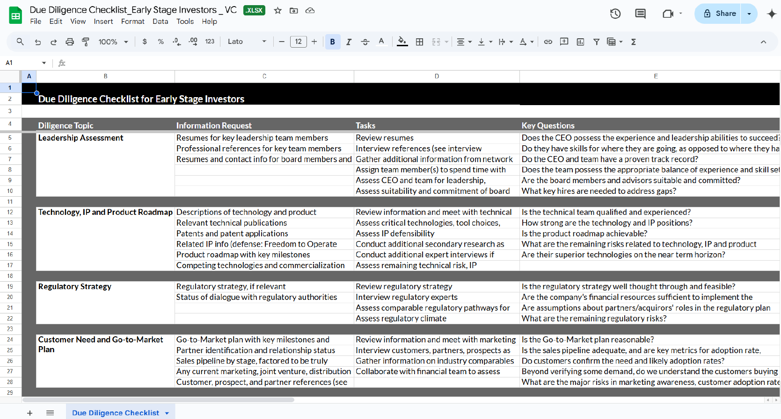Insert a link
The height and width of the screenshot is (419, 781).
(548, 42)
